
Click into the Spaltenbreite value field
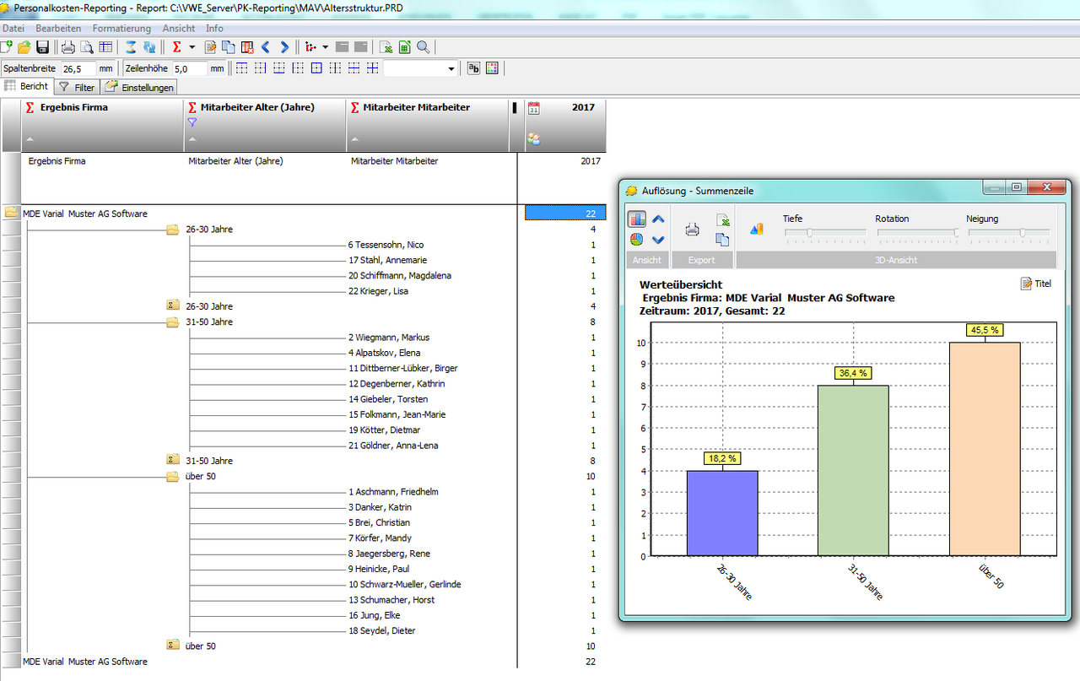coord(78,68)
